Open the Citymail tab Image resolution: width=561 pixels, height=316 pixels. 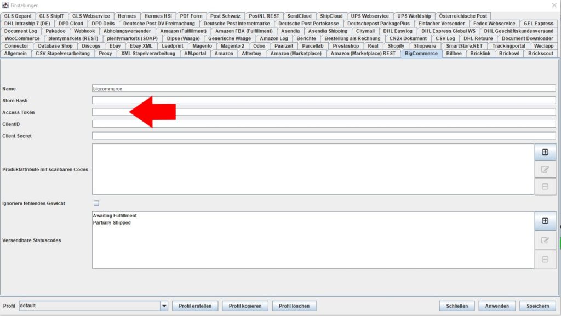click(x=365, y=31)
